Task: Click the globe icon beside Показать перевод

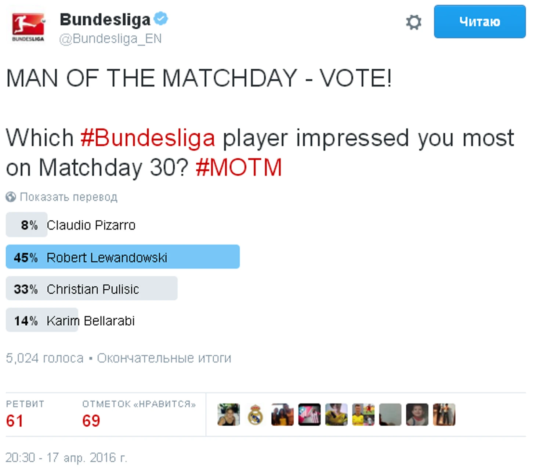Action: pos(11,197)
